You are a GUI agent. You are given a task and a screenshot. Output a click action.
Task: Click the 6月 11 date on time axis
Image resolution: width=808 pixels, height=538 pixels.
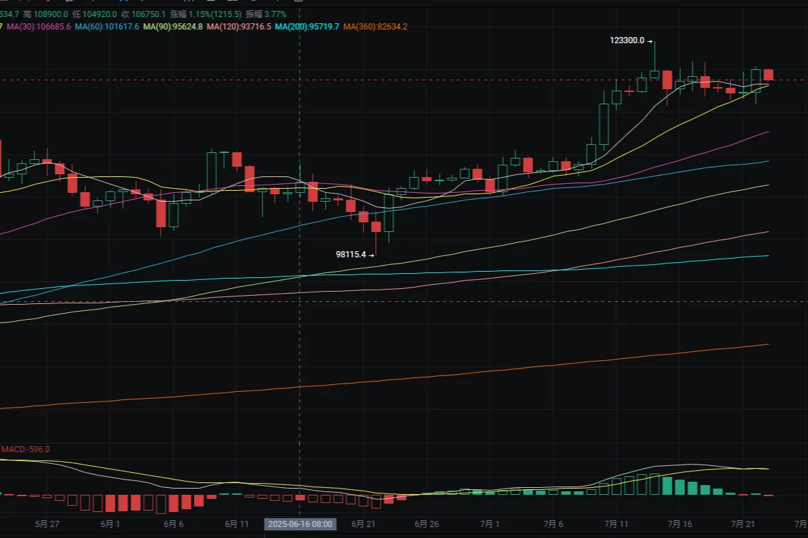[236, 524]
